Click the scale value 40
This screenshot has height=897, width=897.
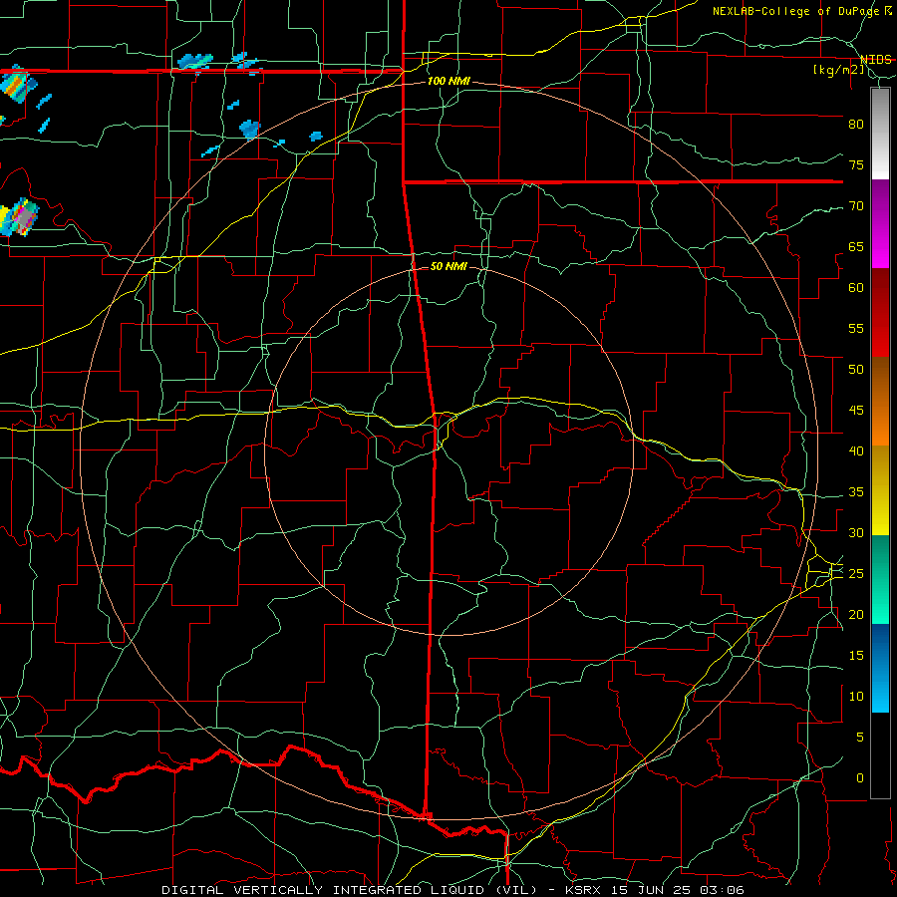coord(856,450)
